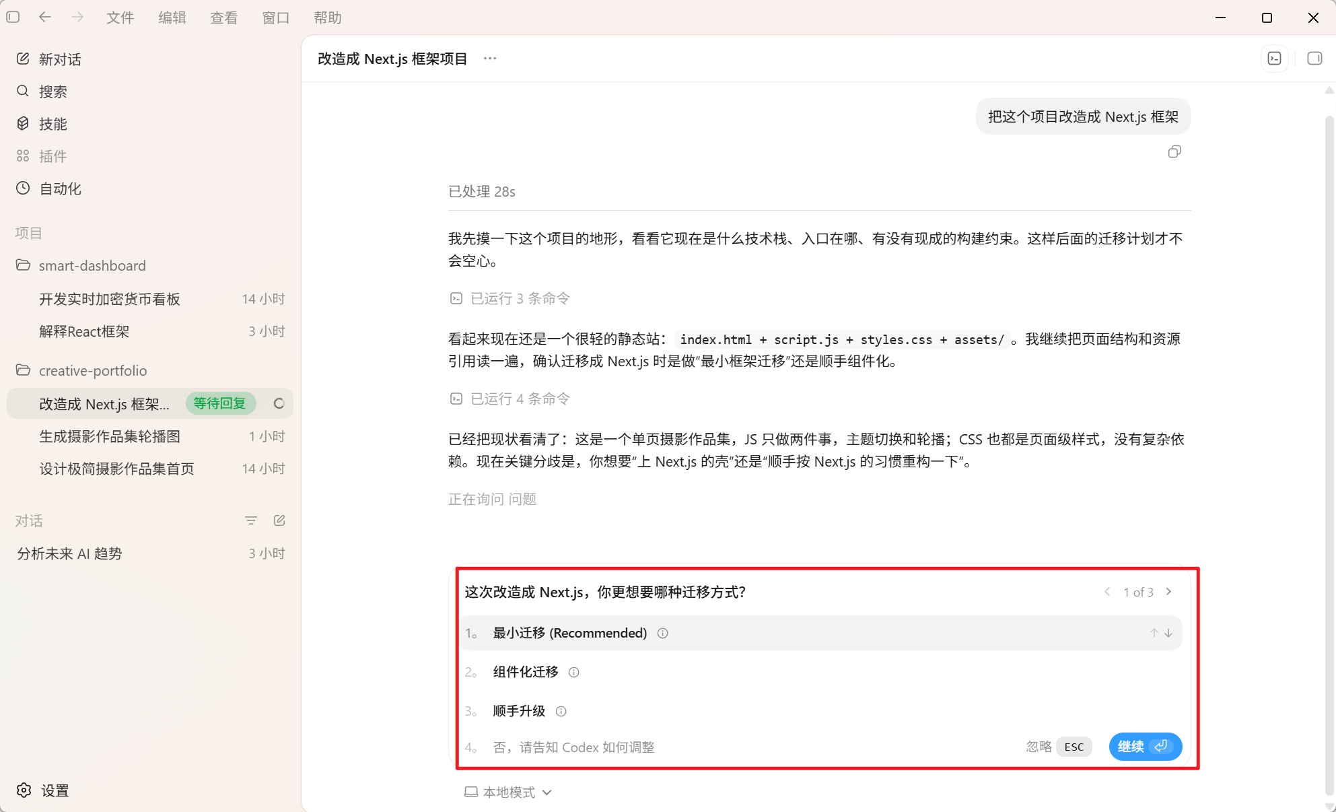Image resolution: width=1336 pixels, height=812 pixels.
Task: Select option 最小迁移 (Recommended)
Action: (x=820, y=633)
